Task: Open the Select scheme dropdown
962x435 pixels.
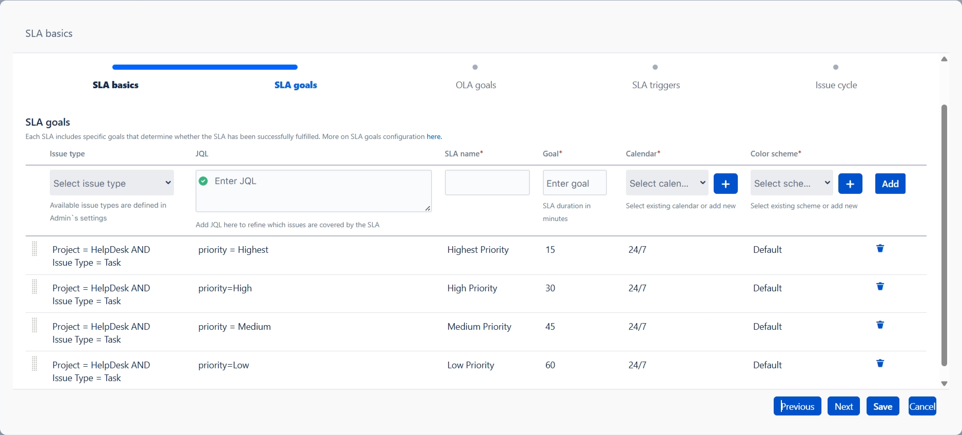Action: point(791,183)
